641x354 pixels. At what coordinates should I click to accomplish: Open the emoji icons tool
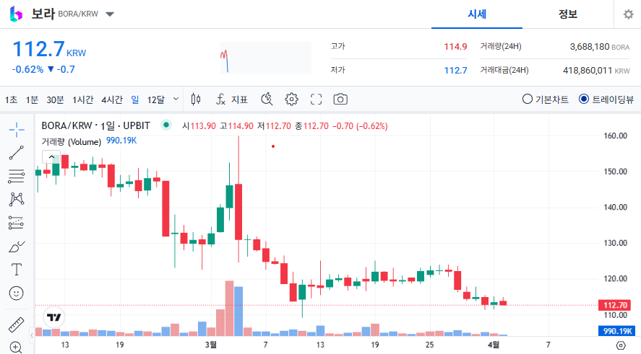tap(17, 293)
